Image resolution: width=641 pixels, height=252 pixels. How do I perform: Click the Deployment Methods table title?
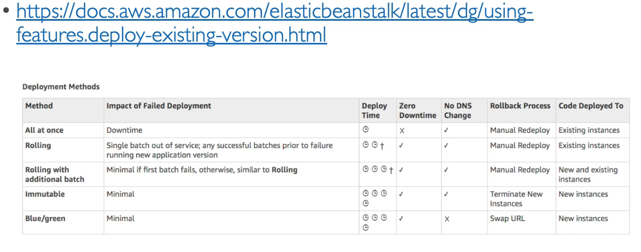pyautogui.click(x=61, y=87)
